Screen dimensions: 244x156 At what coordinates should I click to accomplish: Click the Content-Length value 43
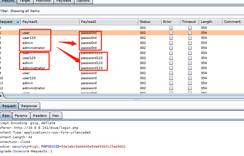(x=30, y=137)
